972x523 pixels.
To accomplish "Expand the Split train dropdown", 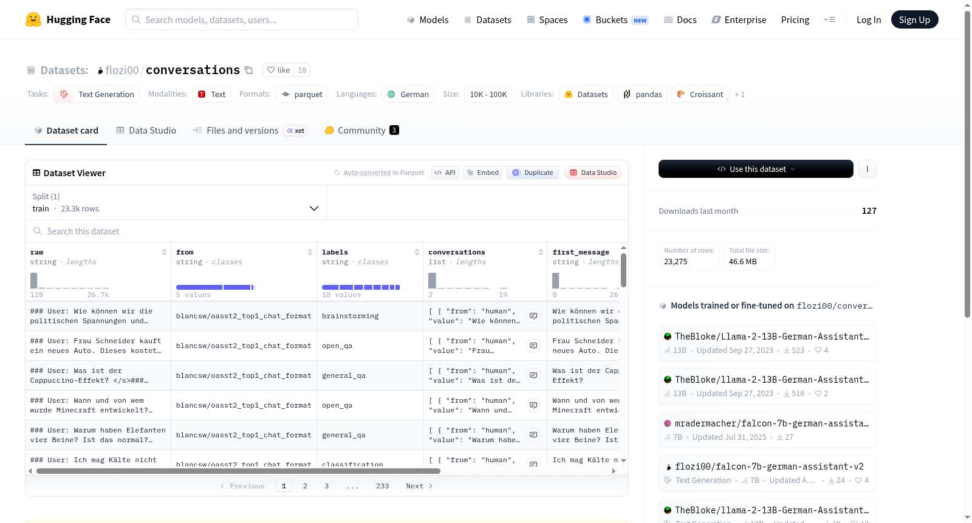I will point(176,202).
